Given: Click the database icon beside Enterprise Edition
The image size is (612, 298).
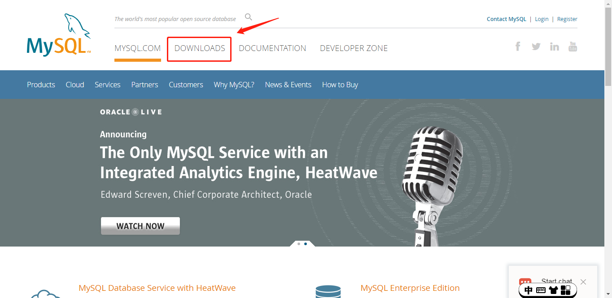Looking at the screenshot, I should 328,292.
